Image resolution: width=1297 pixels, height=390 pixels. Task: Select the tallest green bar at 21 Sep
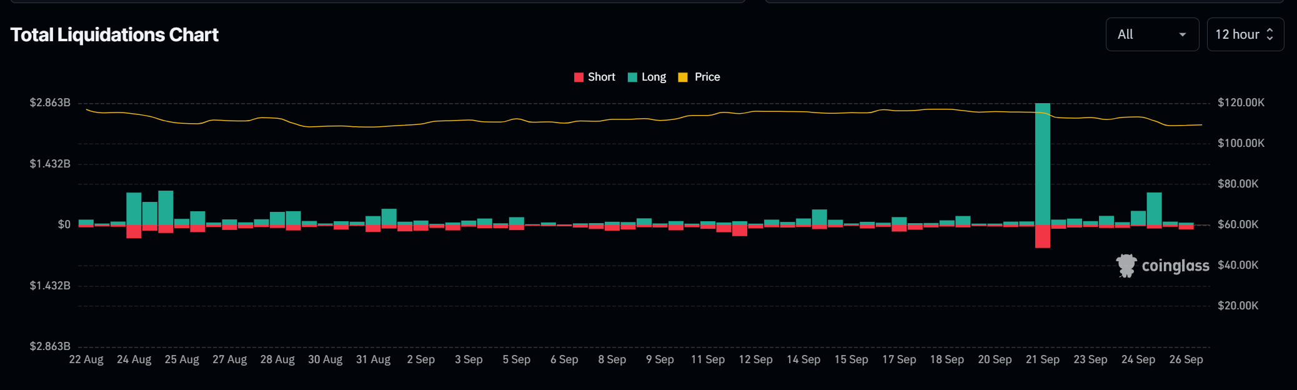pos(1042,162)
